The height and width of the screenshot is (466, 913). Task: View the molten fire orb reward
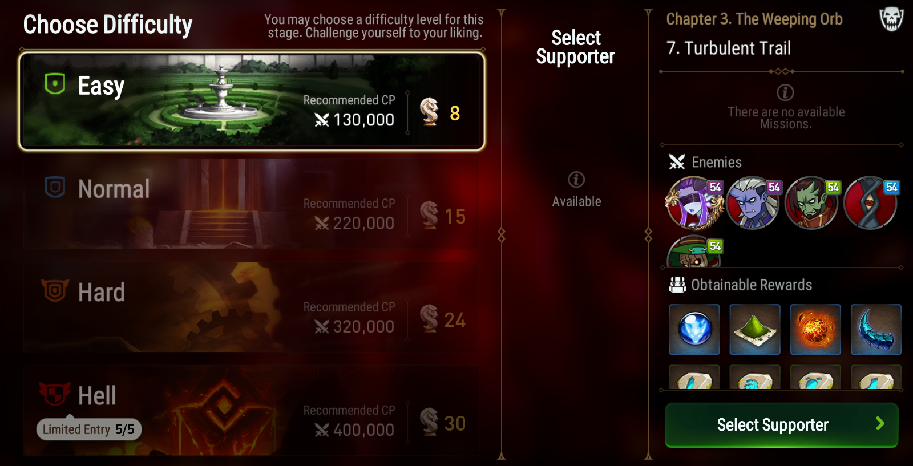(x=815, y=330)
